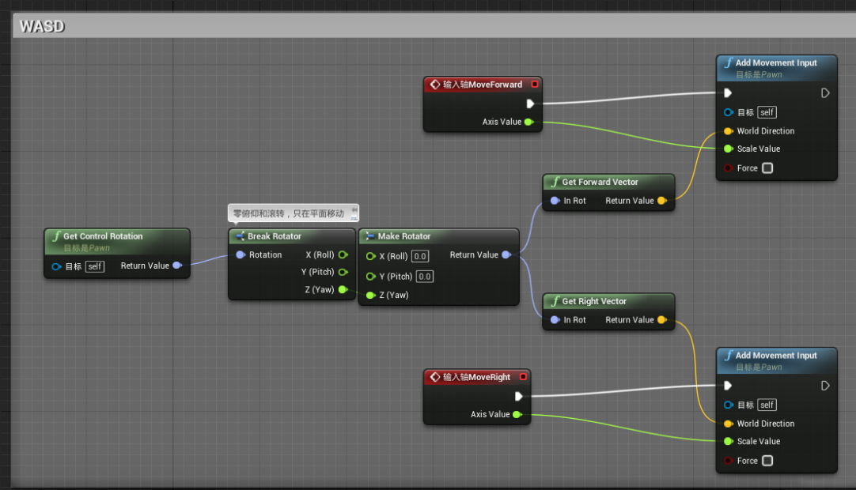This screenshot has width=856, height=490.
Task: Click exec output pin of MoveForward's Add Movement Input
Action: pos(825,92)
